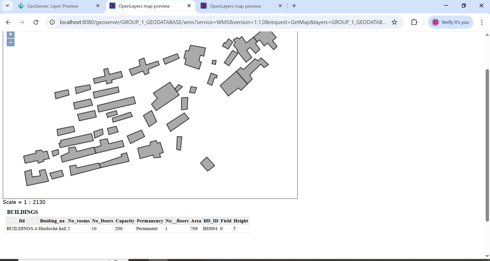
Task: Click the 'Height' column header
Action: pos(241,221)
